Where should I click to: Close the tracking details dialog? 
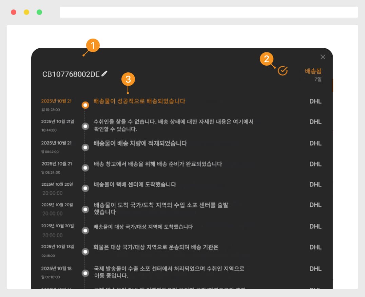click(323, 57)
